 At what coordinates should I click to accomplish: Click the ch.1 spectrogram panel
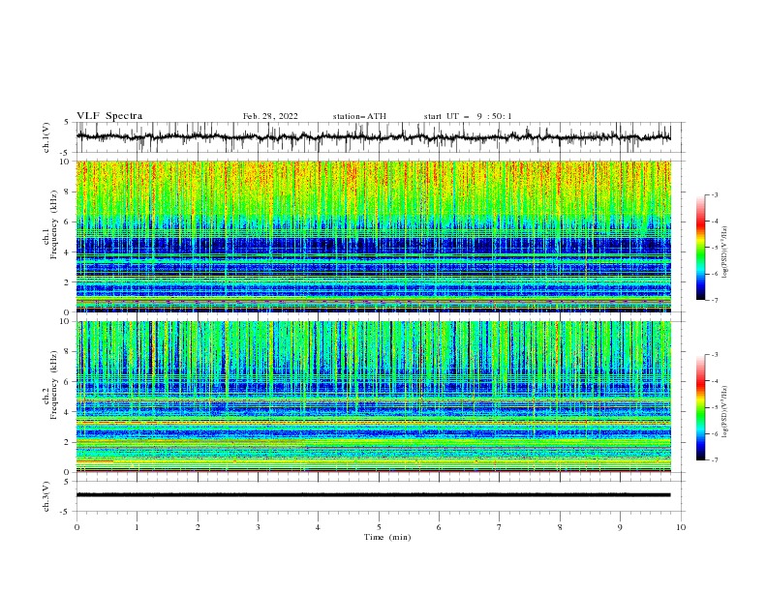tap(373, 236)
